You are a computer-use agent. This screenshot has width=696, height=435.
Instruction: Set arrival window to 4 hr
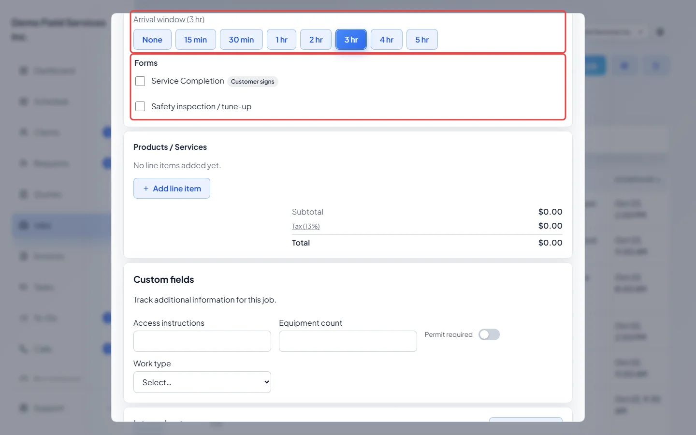pyautogui.click(x=386, y=40)
